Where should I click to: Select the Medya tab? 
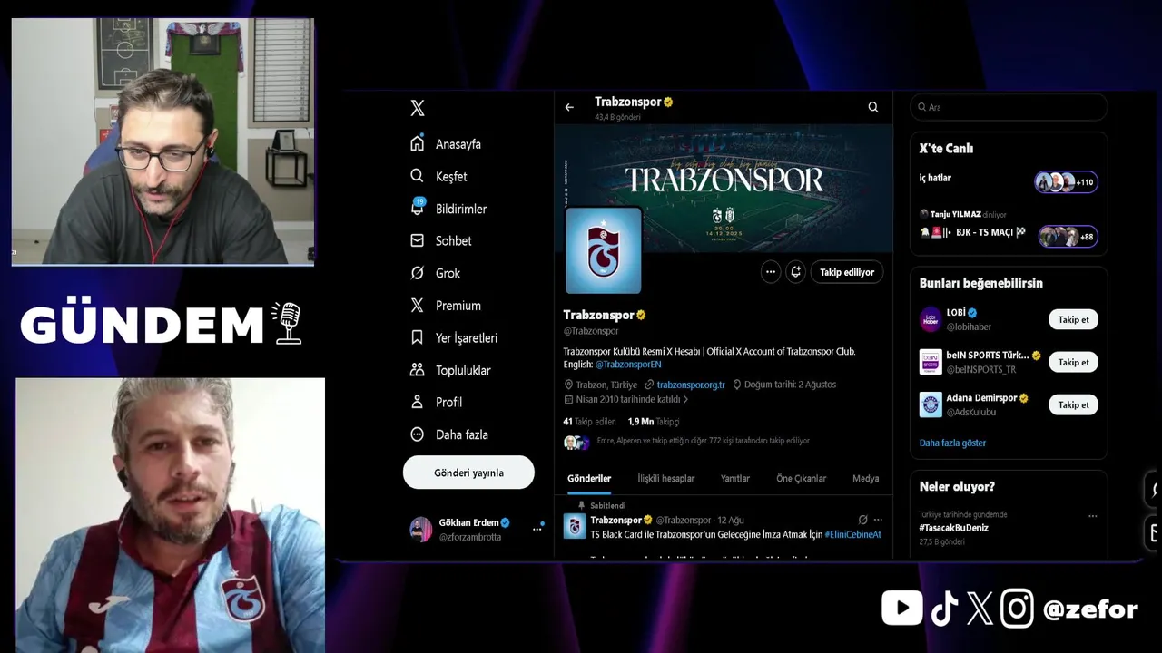click(x=865, y=478)
